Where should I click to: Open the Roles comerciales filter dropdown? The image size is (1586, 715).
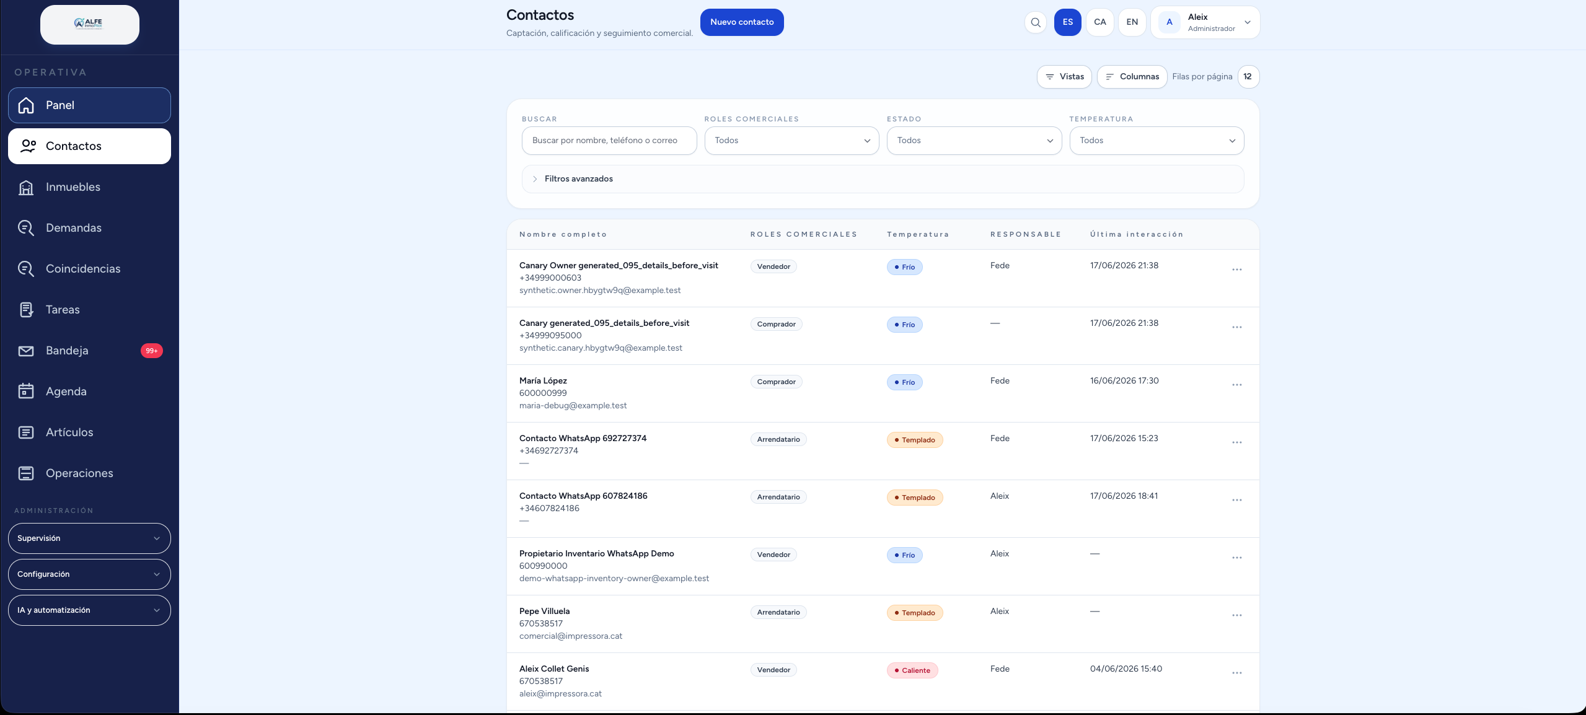pyautogui.click(x=791, y=141)
